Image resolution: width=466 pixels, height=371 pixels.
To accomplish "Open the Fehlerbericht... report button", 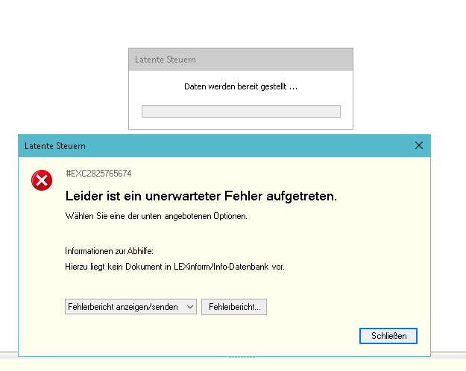I will tap(233, 307).
